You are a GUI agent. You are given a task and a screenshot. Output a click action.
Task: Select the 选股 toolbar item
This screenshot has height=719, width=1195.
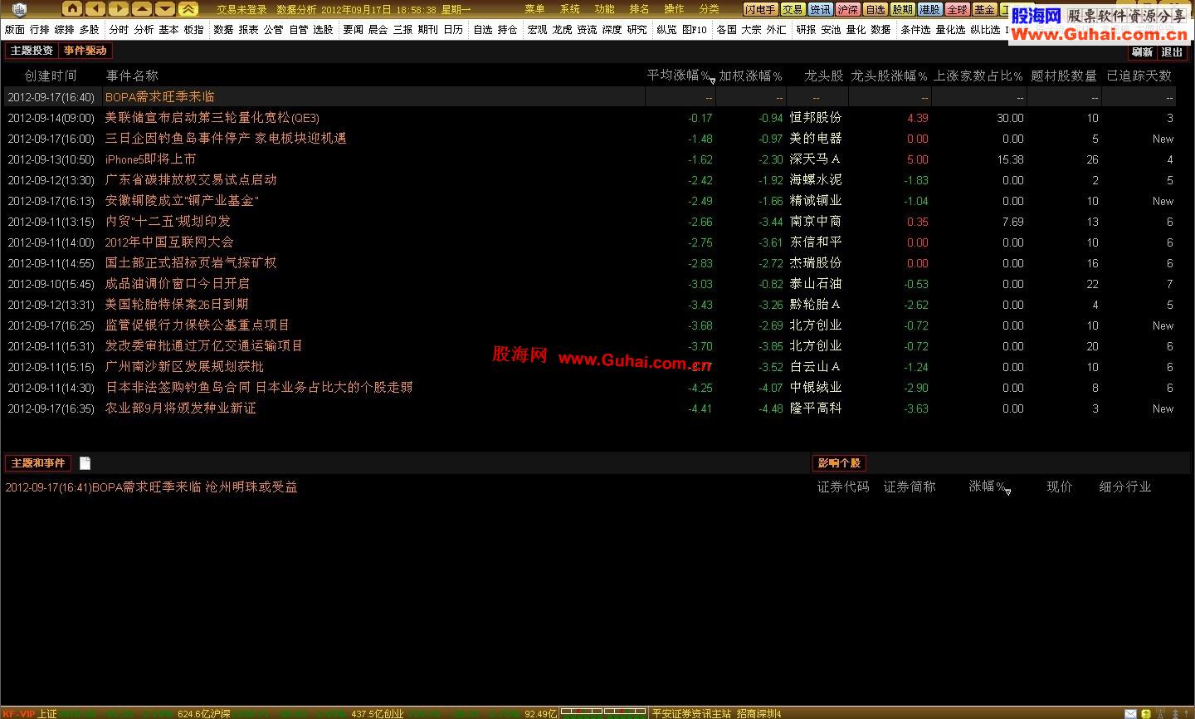pos(323,30)
